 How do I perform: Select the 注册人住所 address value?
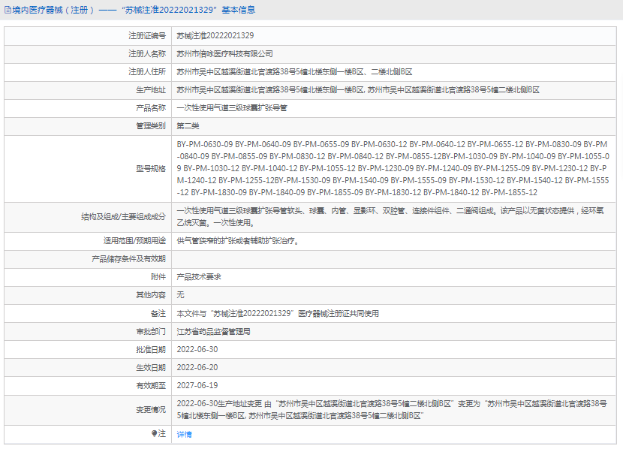point(294,72)
